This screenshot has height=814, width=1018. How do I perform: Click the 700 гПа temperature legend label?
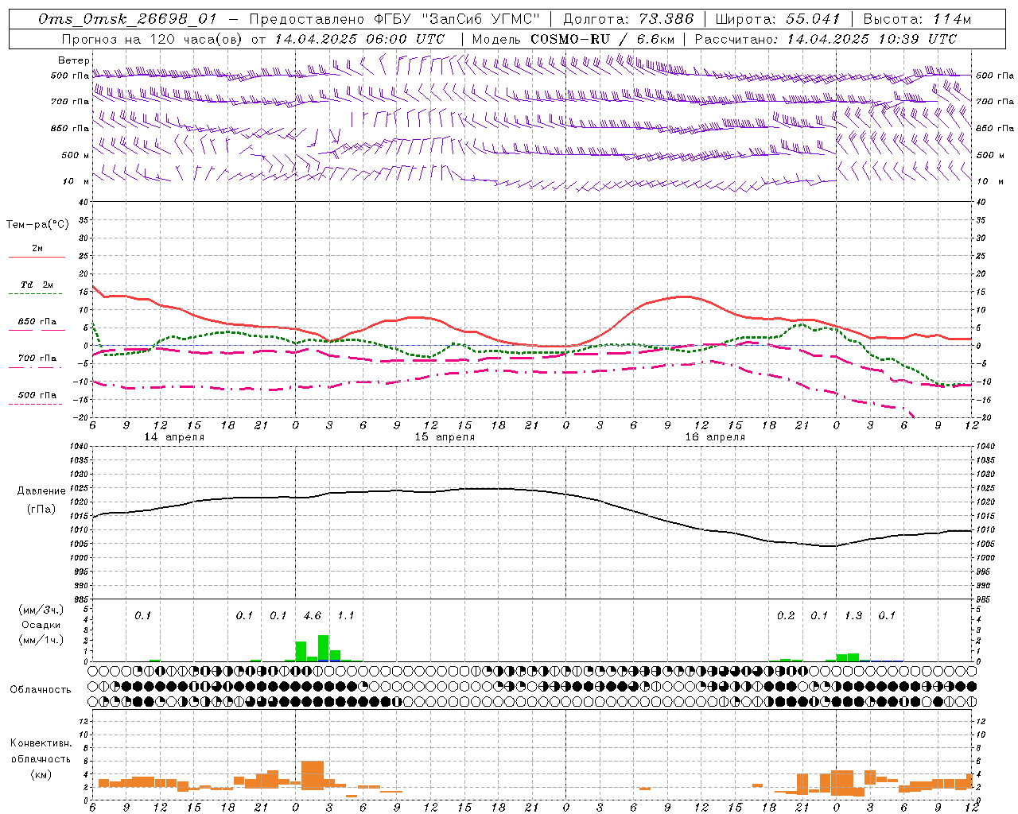(37, 359)
